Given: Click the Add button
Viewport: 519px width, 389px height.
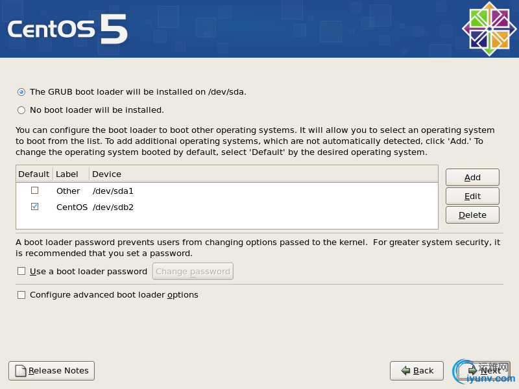Looking at the screenshot, I should tap(472, 177).
